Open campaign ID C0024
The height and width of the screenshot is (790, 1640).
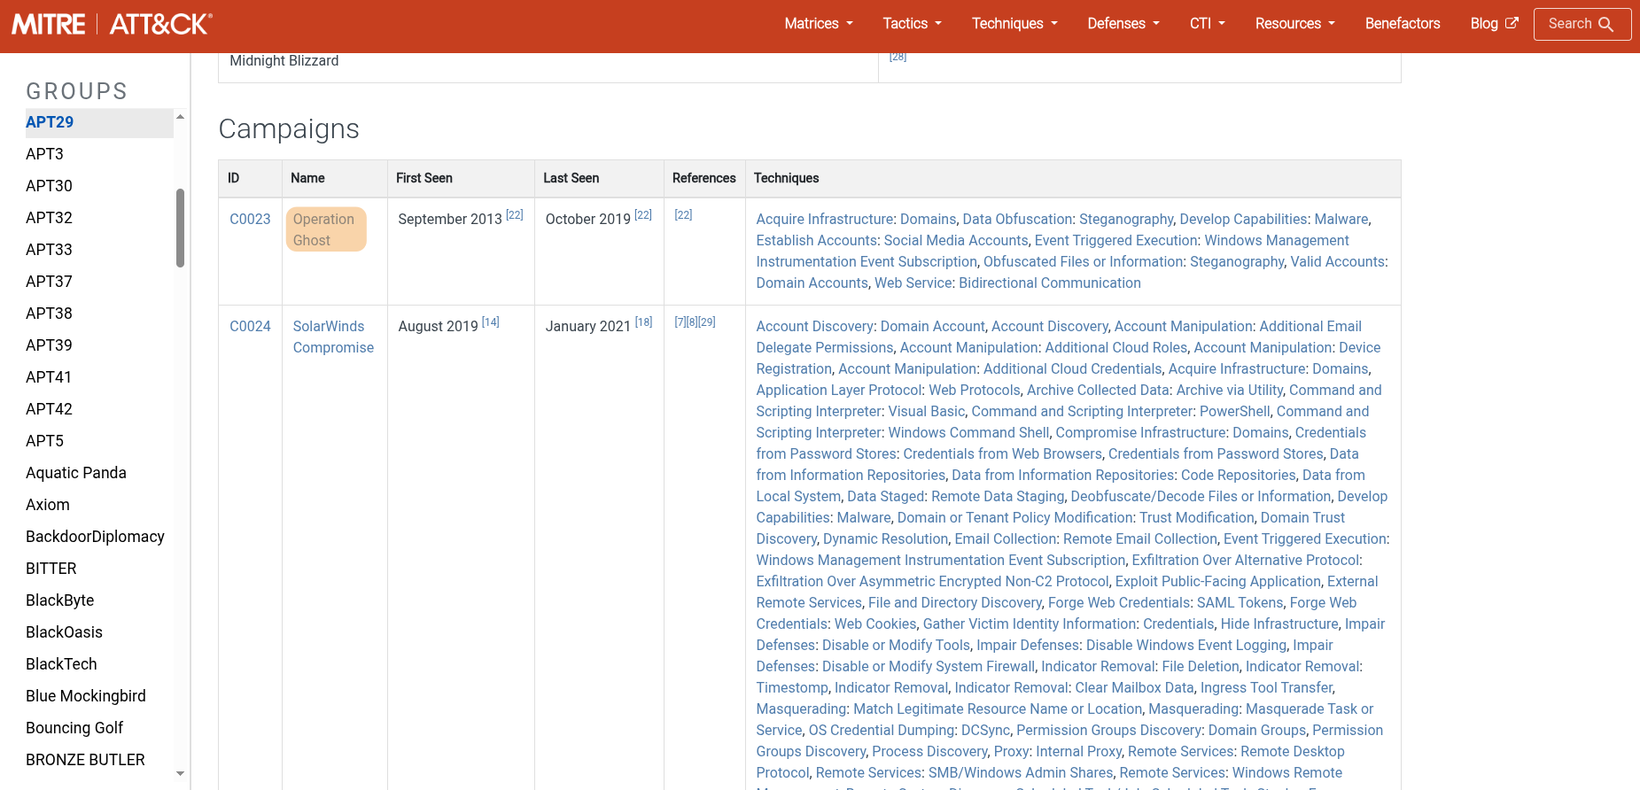(x=250, y=327)
